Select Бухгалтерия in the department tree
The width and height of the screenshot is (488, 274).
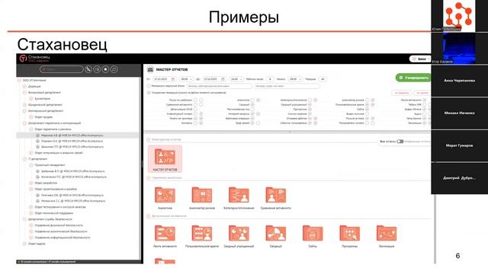coord(43,98)
